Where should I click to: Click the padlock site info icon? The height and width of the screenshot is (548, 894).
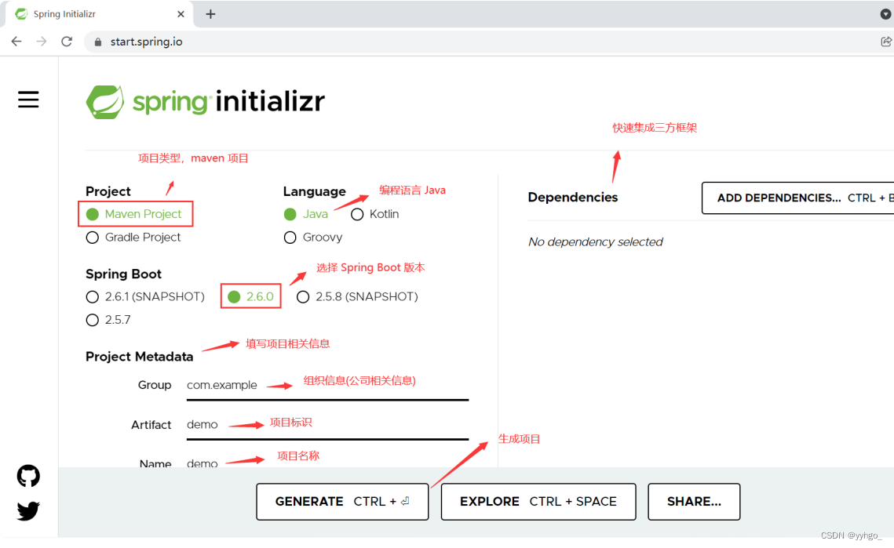pos(98,42)
